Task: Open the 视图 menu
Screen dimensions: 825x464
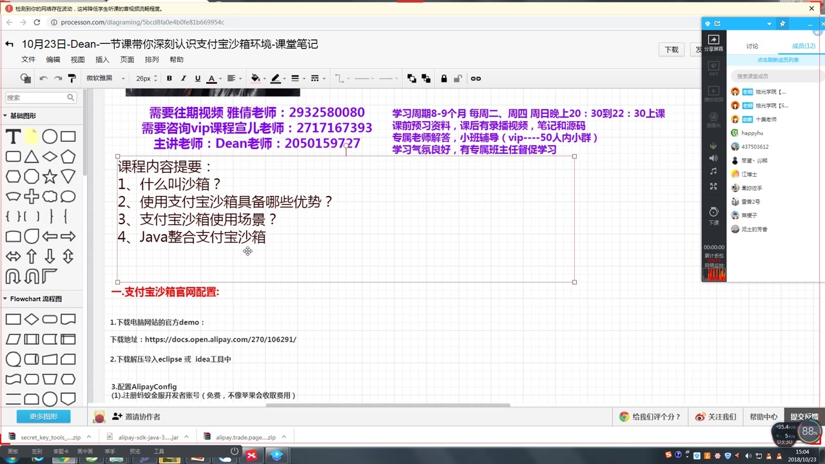Action: [78, 59]
